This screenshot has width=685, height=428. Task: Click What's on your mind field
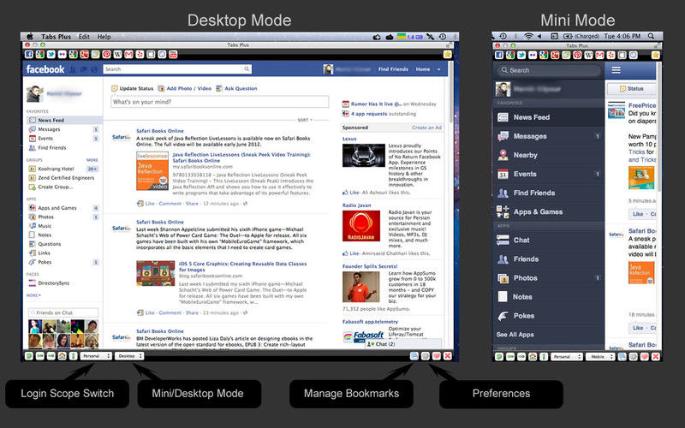coord(220,102)
